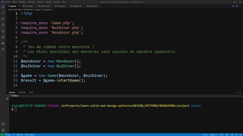The width and height of the screenshot is (243, 136).
Task: Click the synchronize changes icon in status bar
Action: [x=14, y=134]
